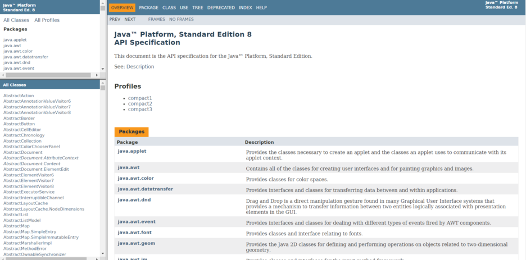Open the AbstractOwnableSynchronizer class link
Screen dimensions: 526x260
(x=35, y=254)
